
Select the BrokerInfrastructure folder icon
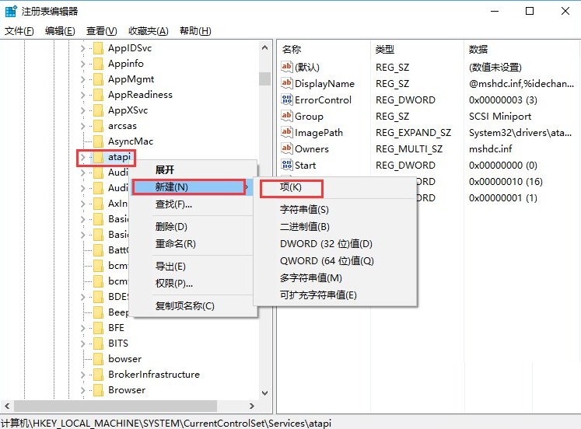click(98, 375)
